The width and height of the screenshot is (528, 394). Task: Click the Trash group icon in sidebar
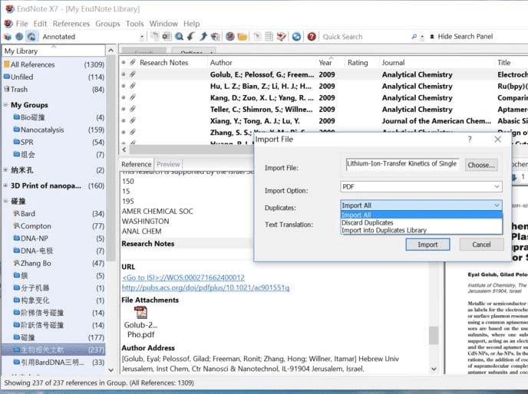point(7,89)
